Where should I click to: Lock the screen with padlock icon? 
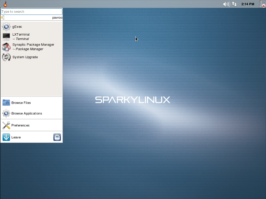pos(57,137)
